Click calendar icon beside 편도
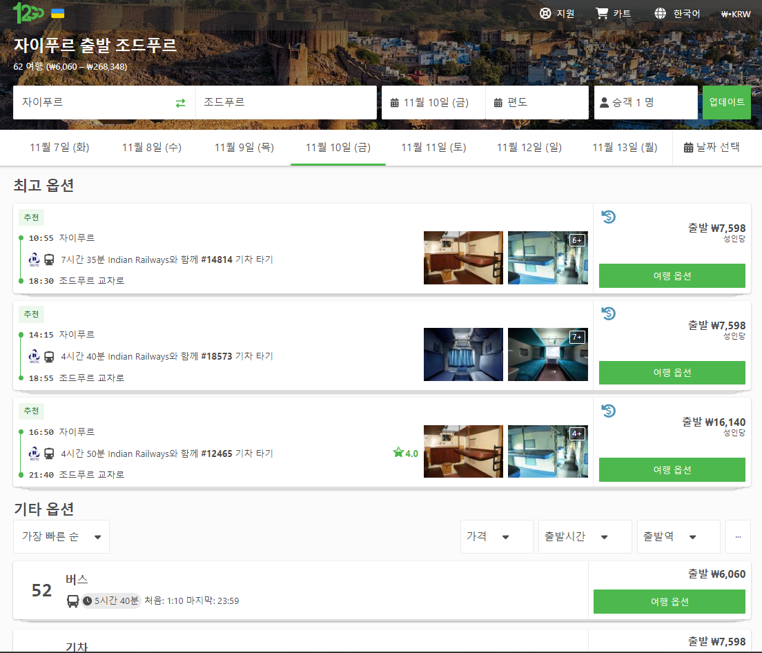Viewport: 762px width, 653px height. point(498,103)
